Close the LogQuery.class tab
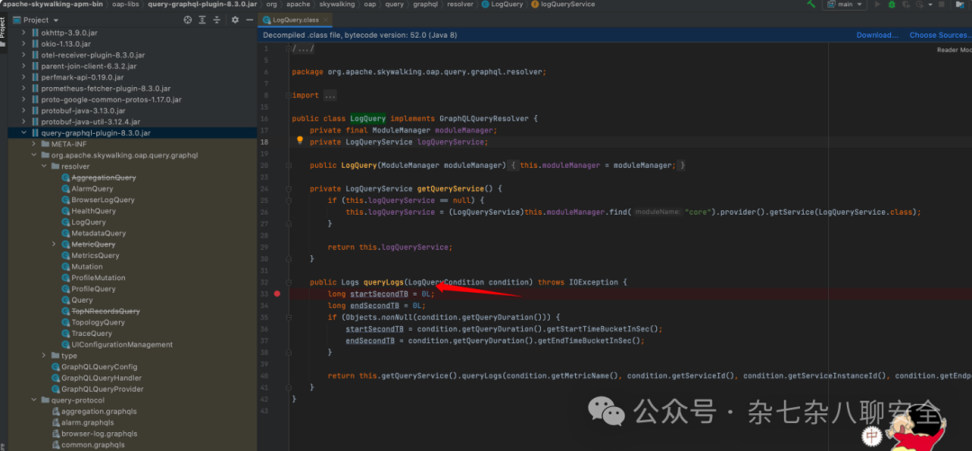The width and height of the screenshot is (972, 451). 326,20
